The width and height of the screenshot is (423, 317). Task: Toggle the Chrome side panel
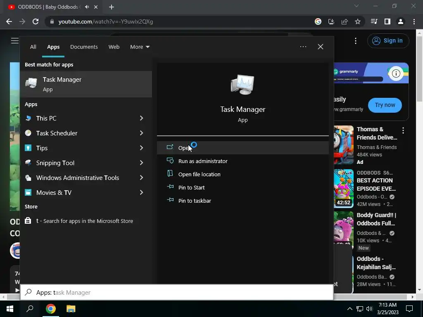coord(387,21)
